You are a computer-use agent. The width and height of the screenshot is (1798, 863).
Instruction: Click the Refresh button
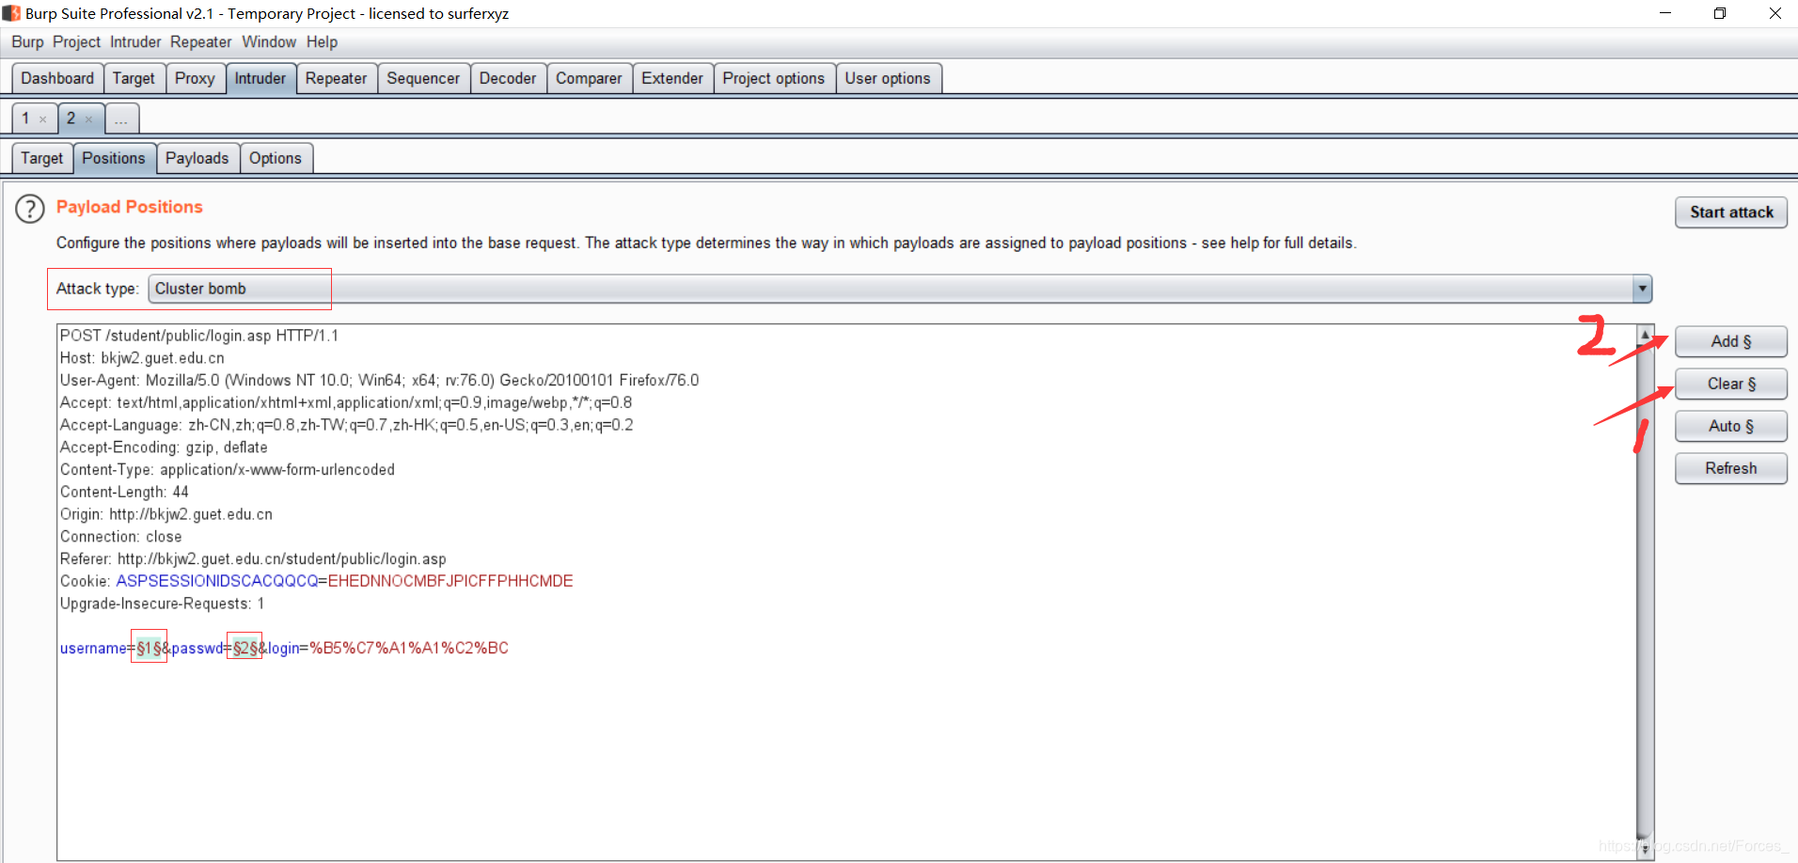coord(1731,468)
